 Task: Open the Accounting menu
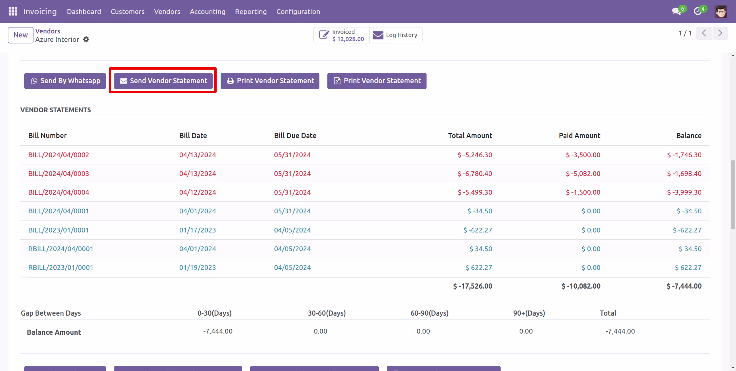tap(207, 12)
